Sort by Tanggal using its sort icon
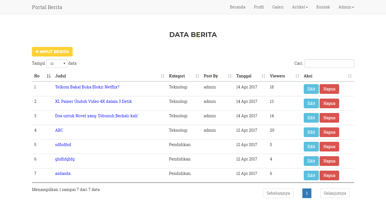 (263, 76)
